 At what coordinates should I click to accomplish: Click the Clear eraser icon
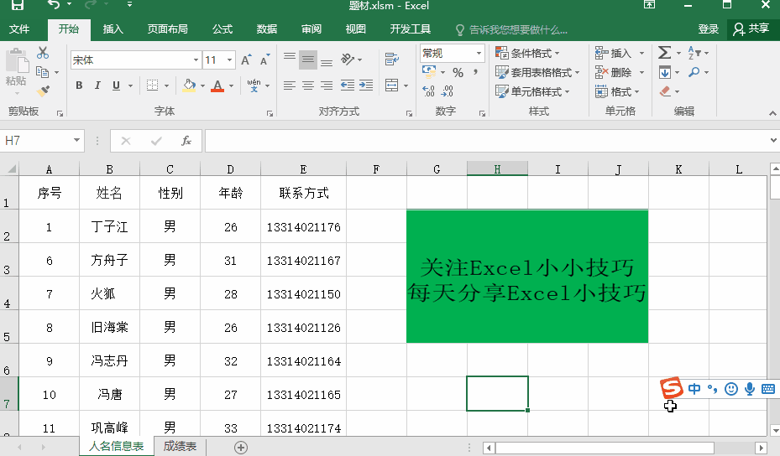(665, 91)
